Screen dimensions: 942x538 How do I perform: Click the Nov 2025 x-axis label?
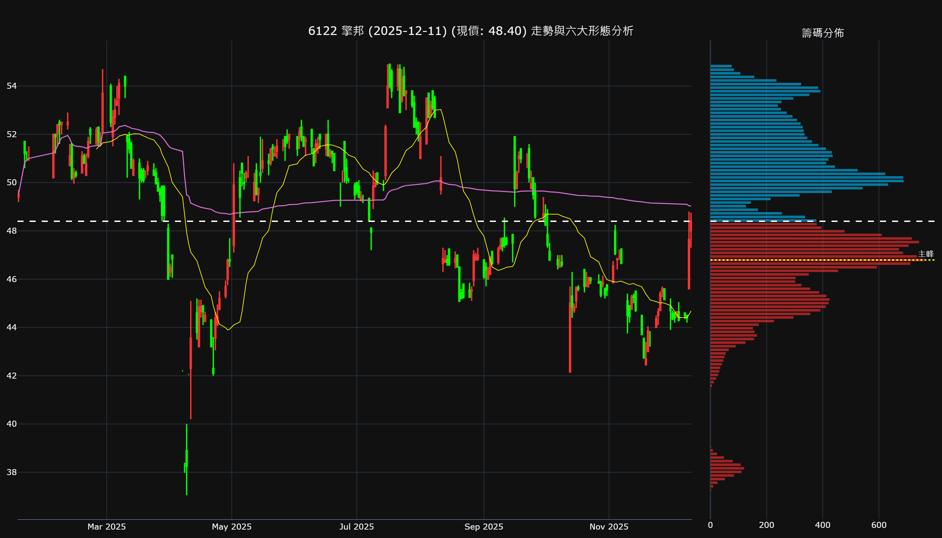pyautogui.click(x=609, y=527)
